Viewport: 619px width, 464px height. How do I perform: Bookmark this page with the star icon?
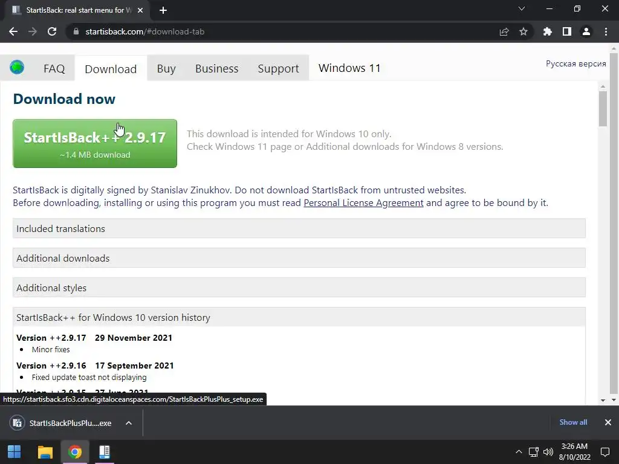pos(523,31)
